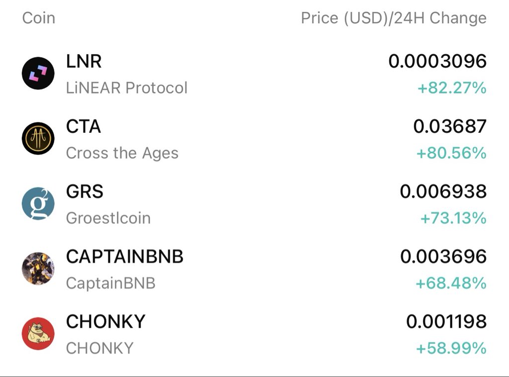
Task: Select the CTA ticker symbol
Action: 84,126
